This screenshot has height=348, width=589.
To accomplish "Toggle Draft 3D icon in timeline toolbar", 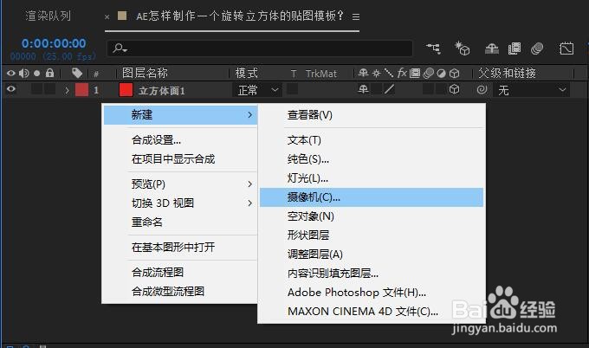I will tap(462, 48).
